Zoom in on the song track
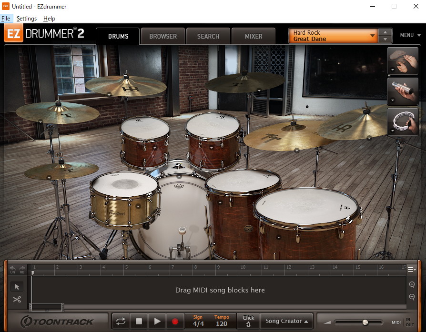This screenshot has width=426, height=332. [412, 284]
